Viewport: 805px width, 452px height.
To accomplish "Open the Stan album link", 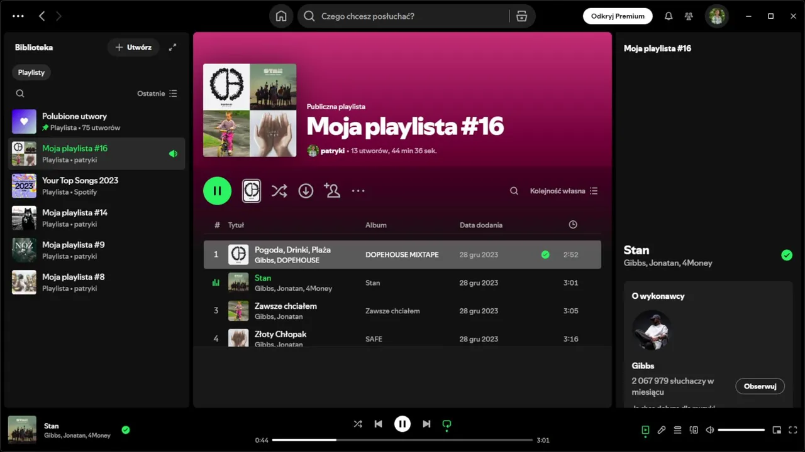I will 373,283.
